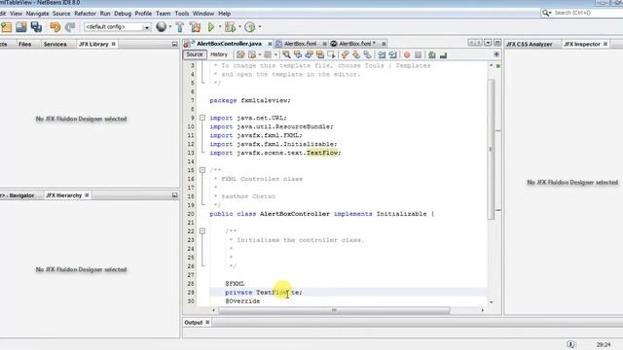Click Next Bookmark icon
The height and width of the screenshot is (350, 623).
click(356, 54)
